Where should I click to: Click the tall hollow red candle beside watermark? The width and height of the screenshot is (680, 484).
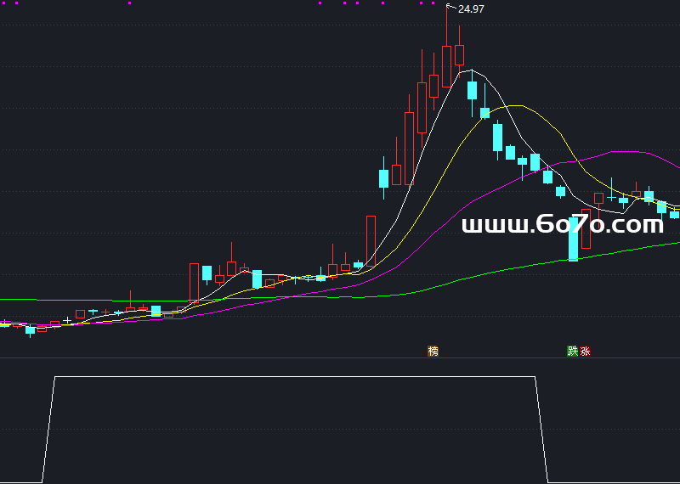tap(586, 229)
